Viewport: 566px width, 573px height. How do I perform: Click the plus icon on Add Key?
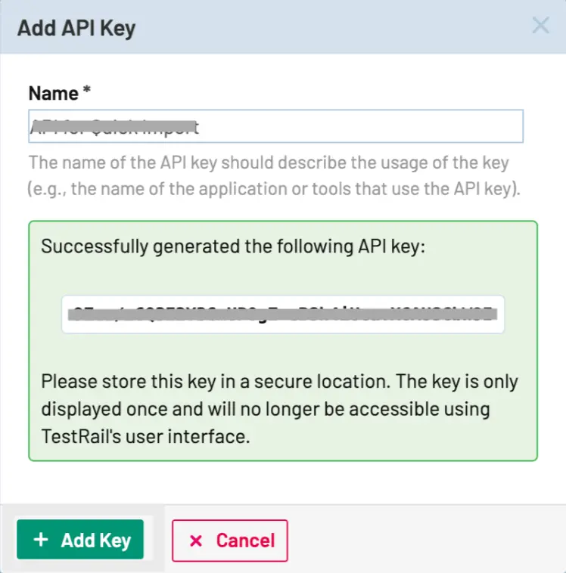pyautogui.click(x=42, y=540)
